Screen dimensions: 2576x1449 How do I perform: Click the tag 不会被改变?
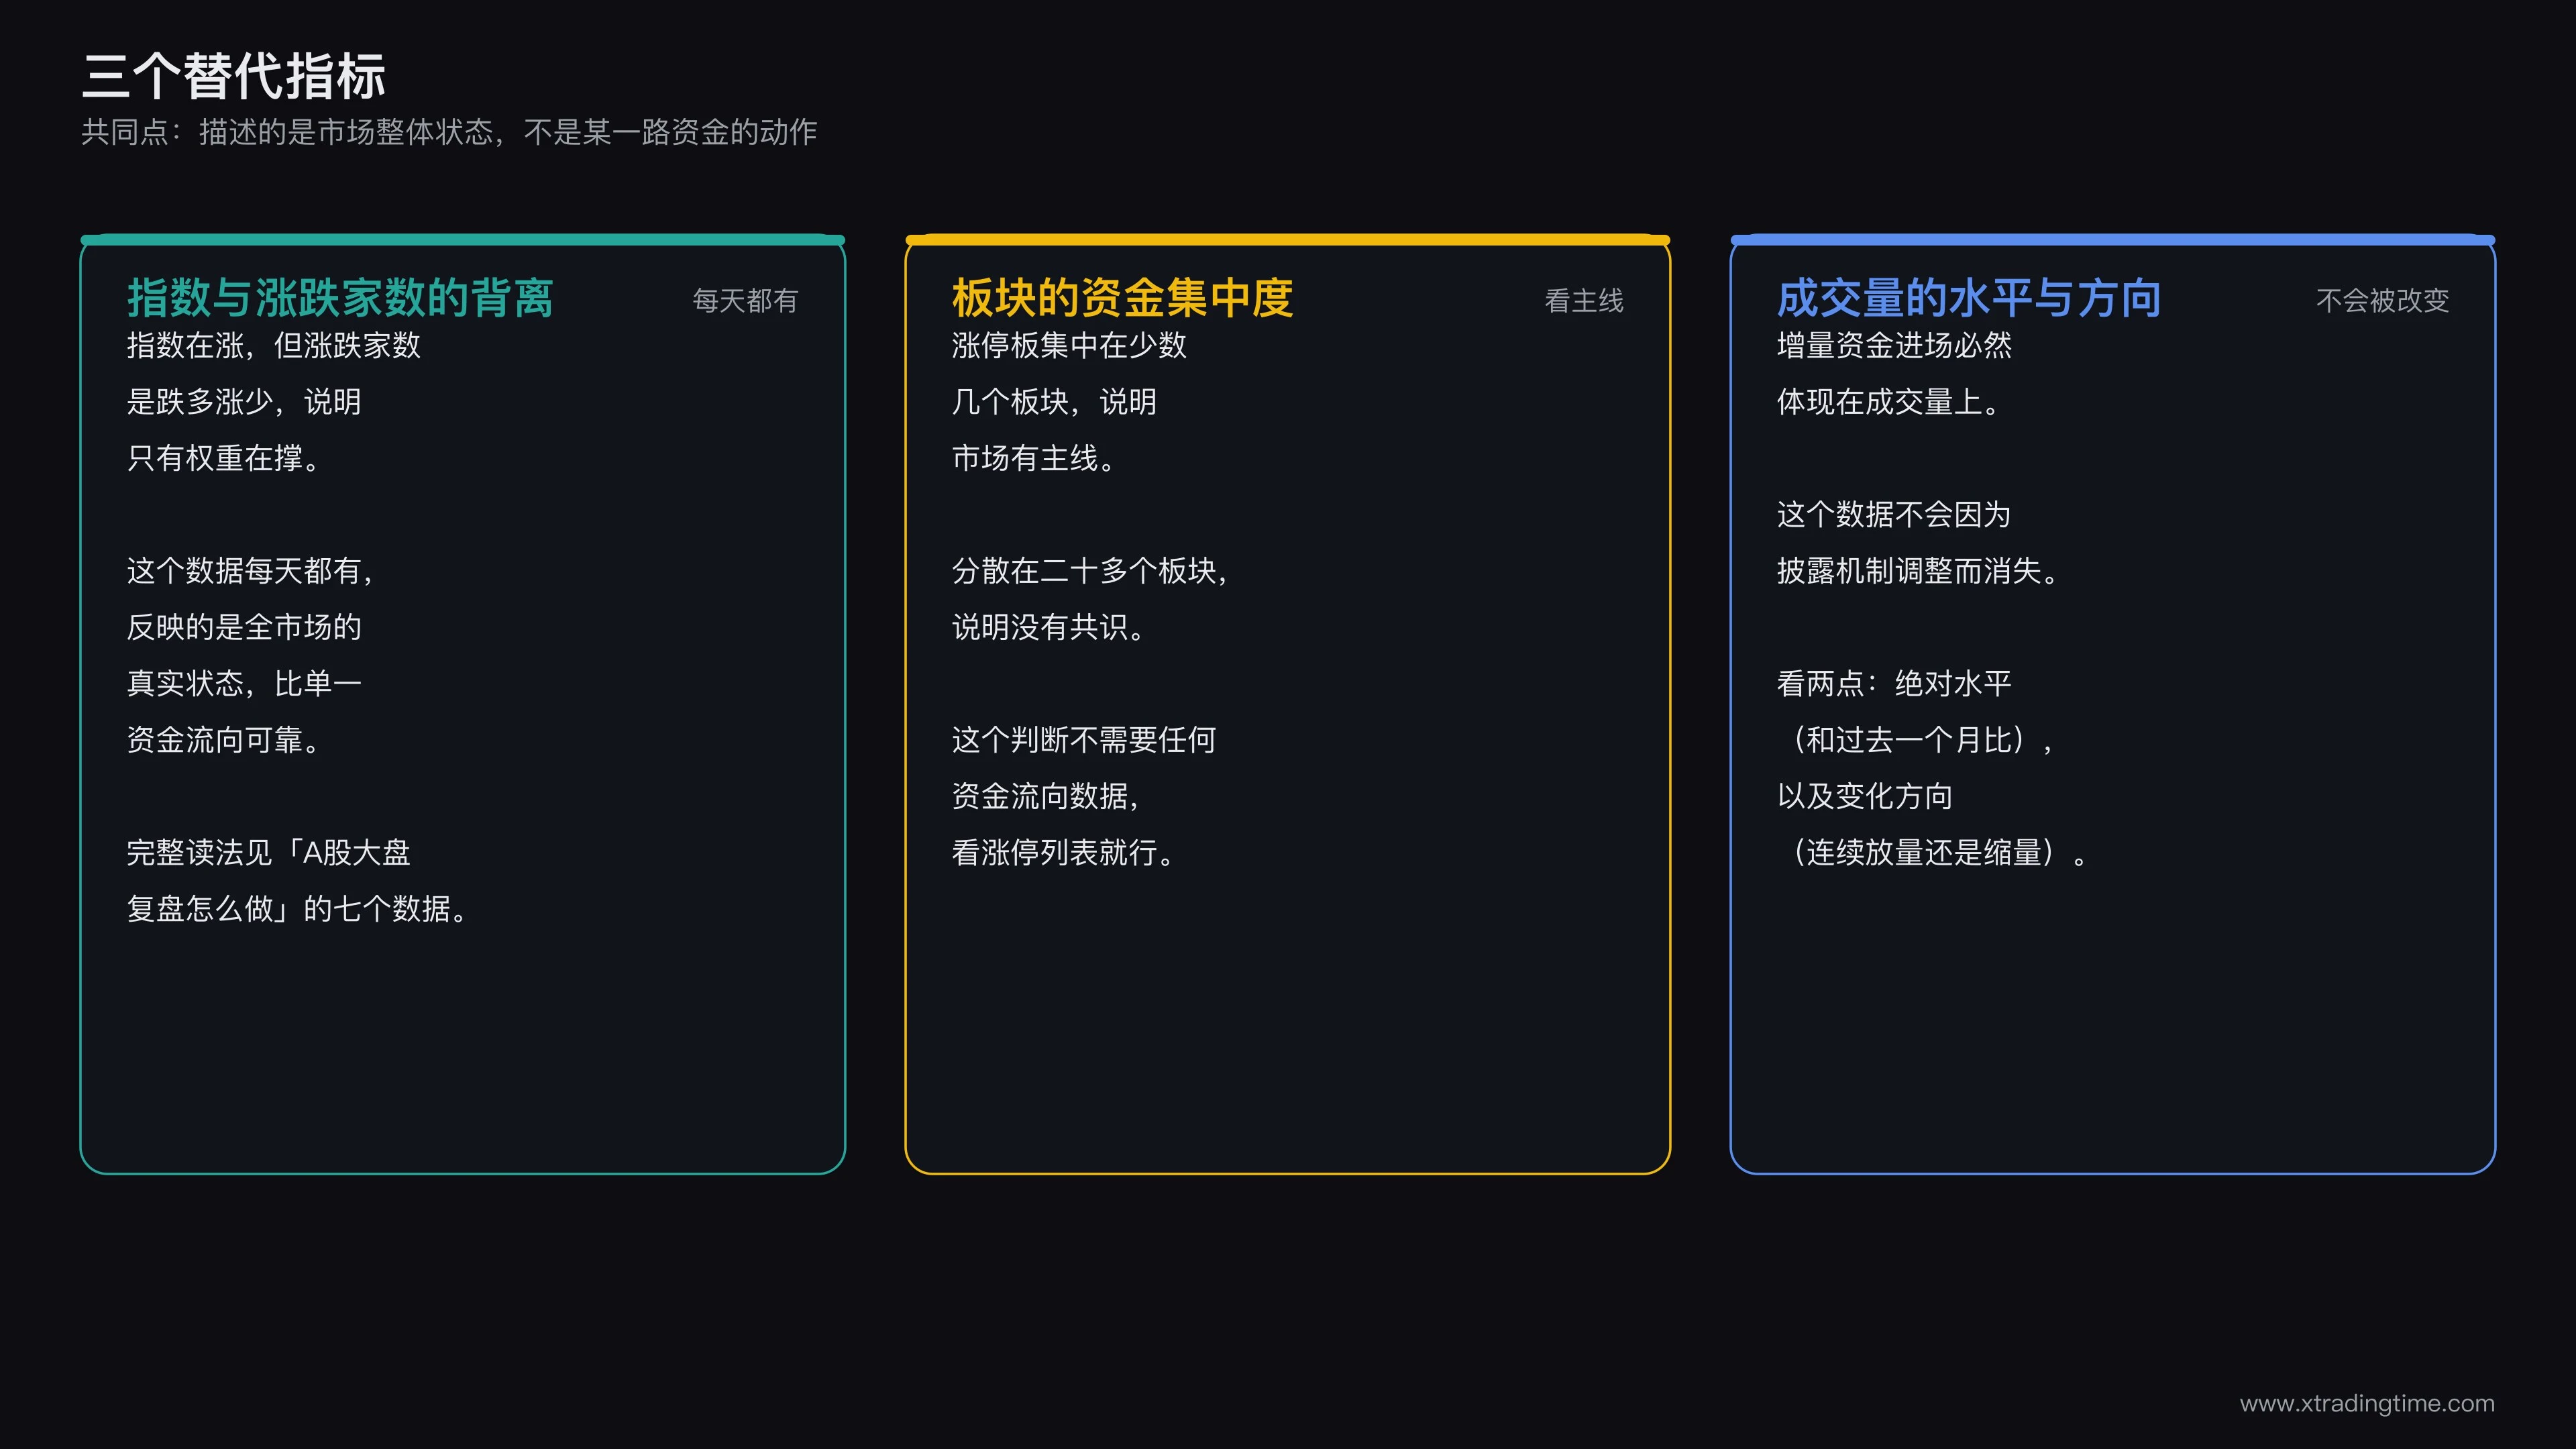2382,300
